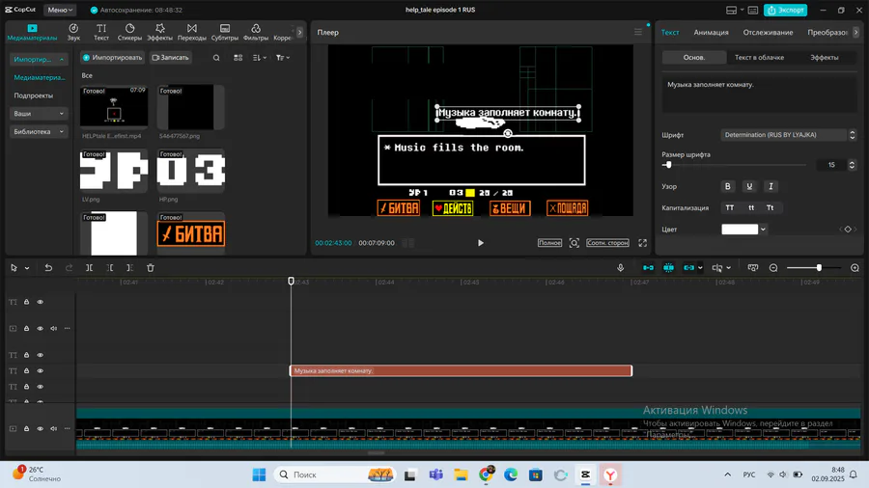Redo the last undone edit
The width and height of the screenshot is (869, 488).
[x=69, y=268]
